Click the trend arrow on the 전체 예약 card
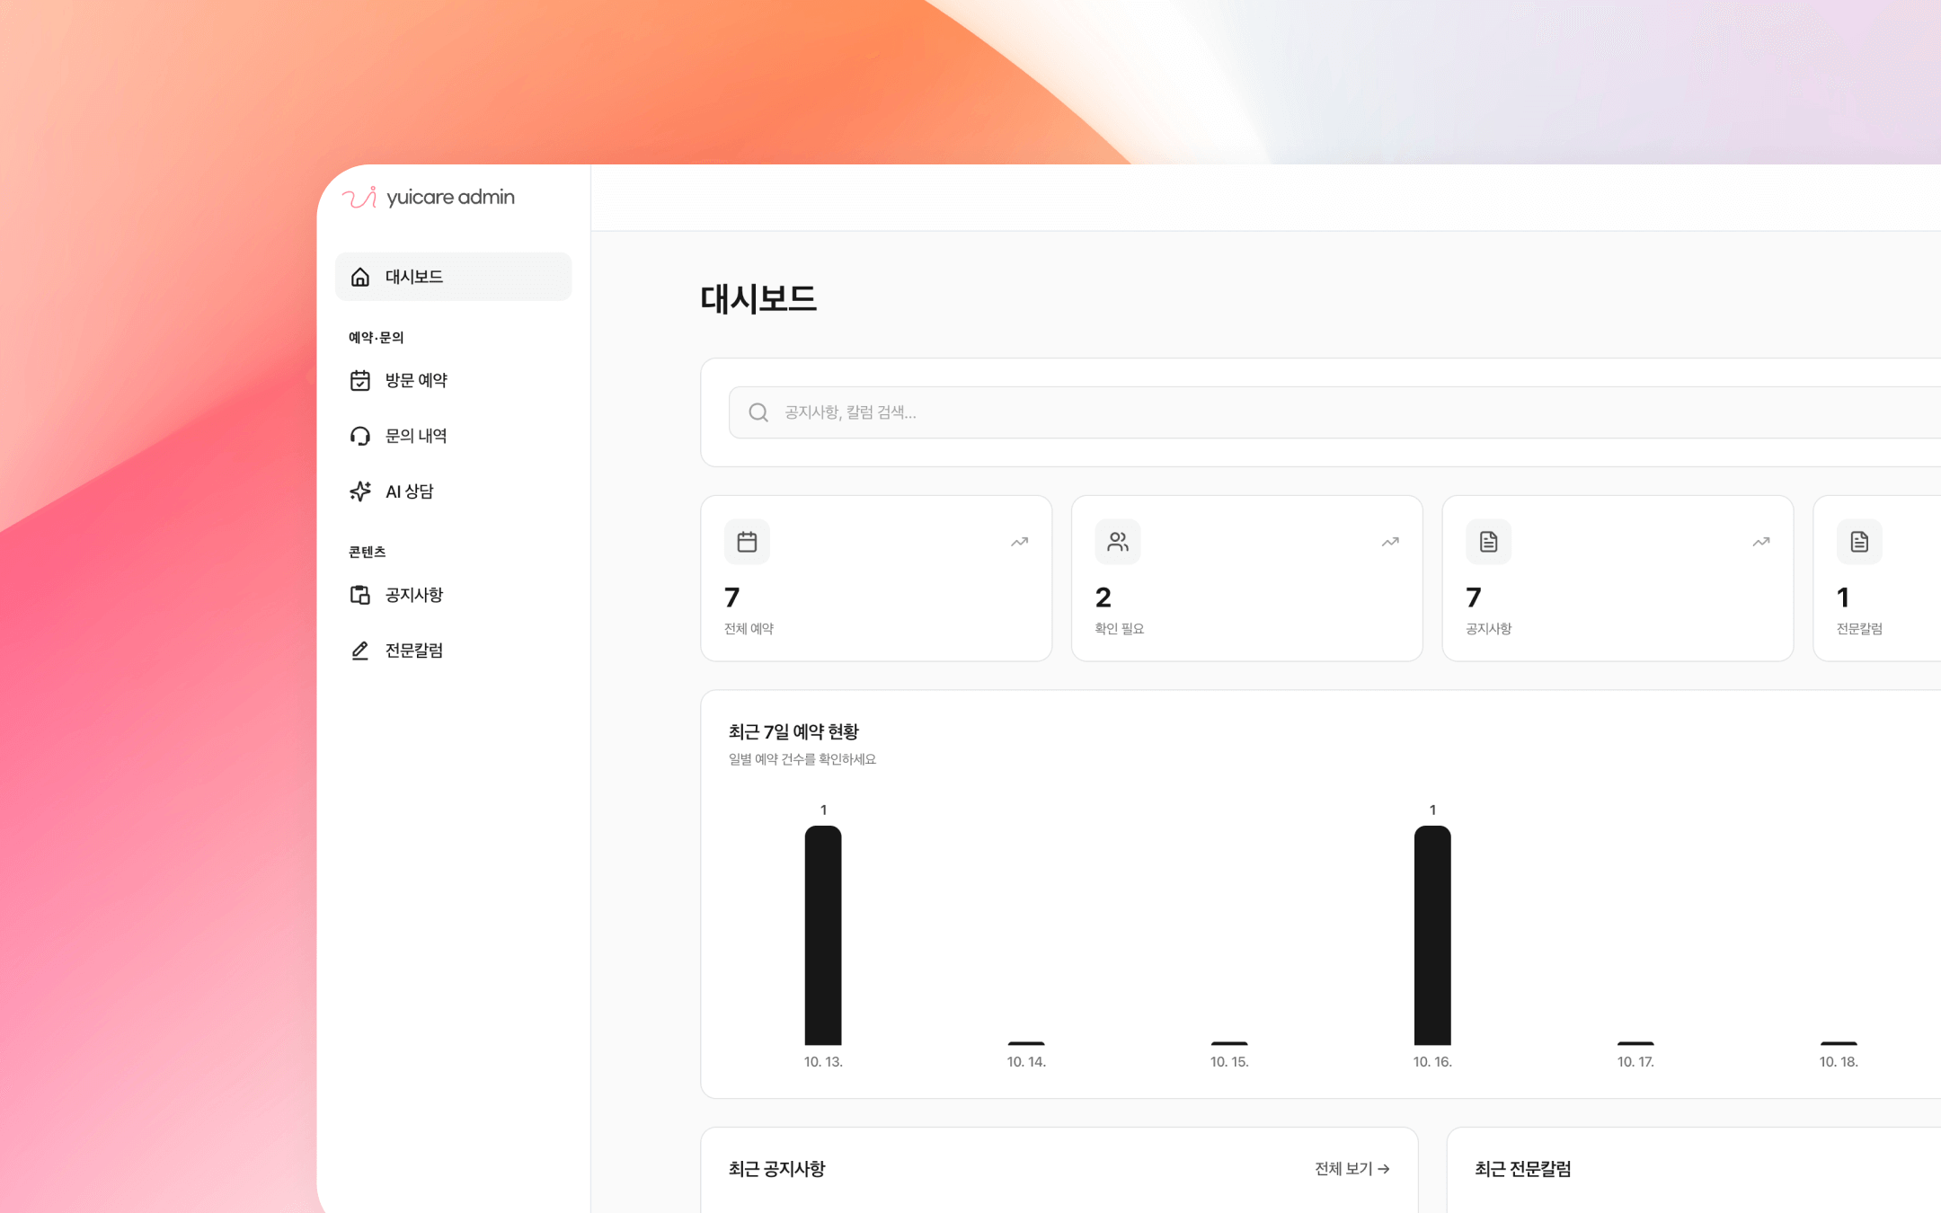The width and height of the screenshot is (1941, 1213). 1018,541
